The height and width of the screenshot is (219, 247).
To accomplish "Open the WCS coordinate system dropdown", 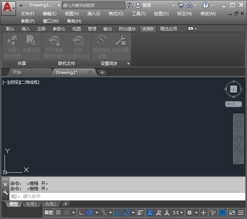I will pos(234,104).
